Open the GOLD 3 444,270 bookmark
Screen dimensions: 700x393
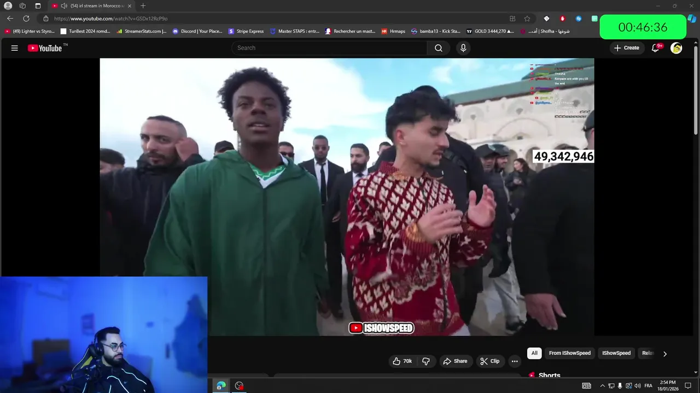pos(490,31)
